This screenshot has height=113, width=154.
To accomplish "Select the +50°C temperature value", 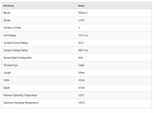I will point(82,103).
